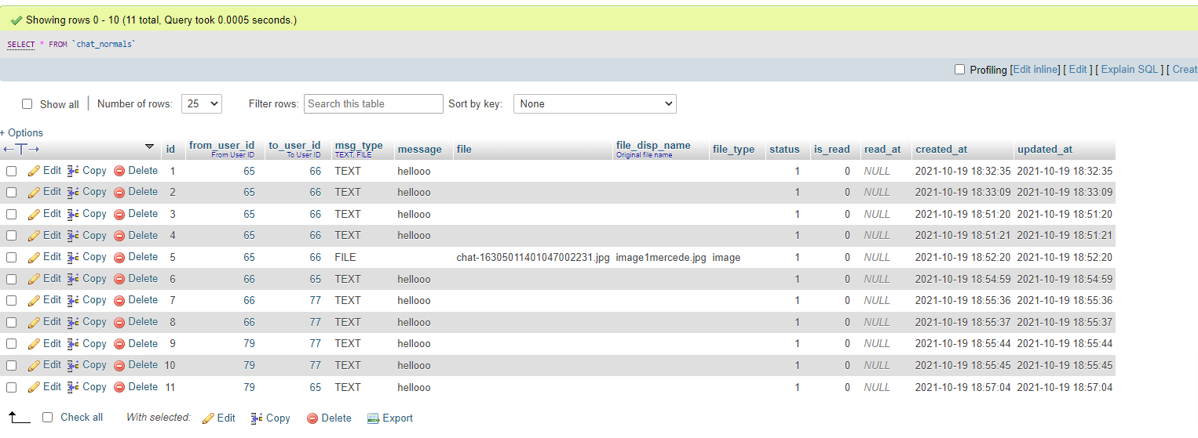The height and width of the screenshot is (438, 1198).
Task: Click the Edit pencil icon for row id 5
Action: (x=34, y=257)
